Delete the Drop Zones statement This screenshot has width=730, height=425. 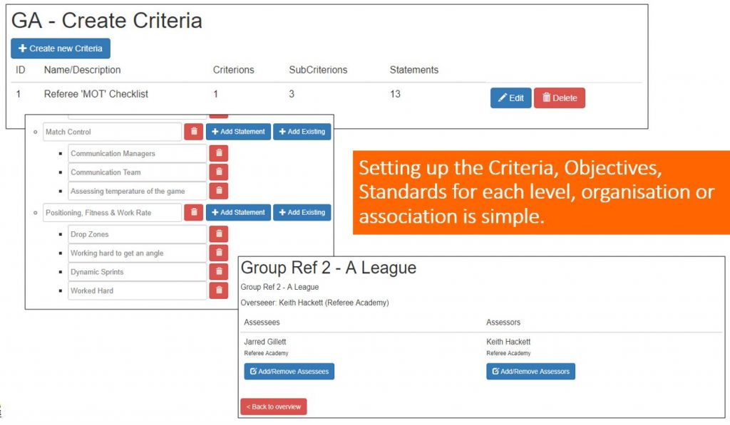[218, 234]
